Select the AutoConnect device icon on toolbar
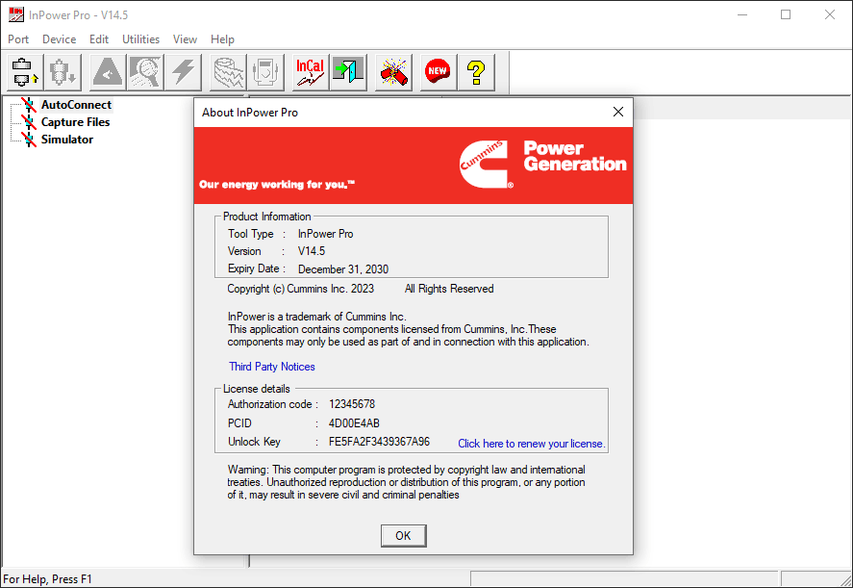Image resolution: width=853 pixels, height=588 pixels. pyautogui.click(x=21, y=71)
